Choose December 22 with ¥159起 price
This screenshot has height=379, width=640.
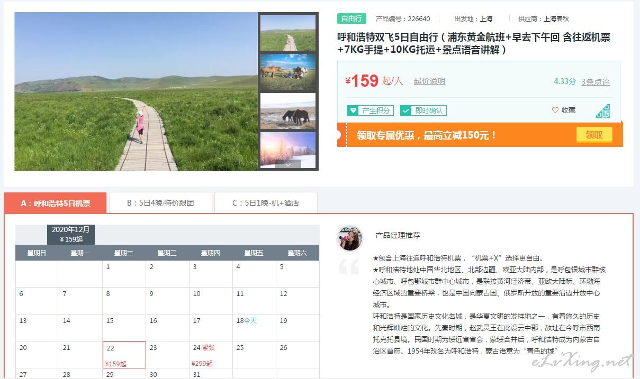coord(124,355)
